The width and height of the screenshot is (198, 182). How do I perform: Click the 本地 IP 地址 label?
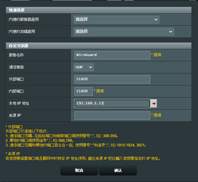(x=19, y=103)
